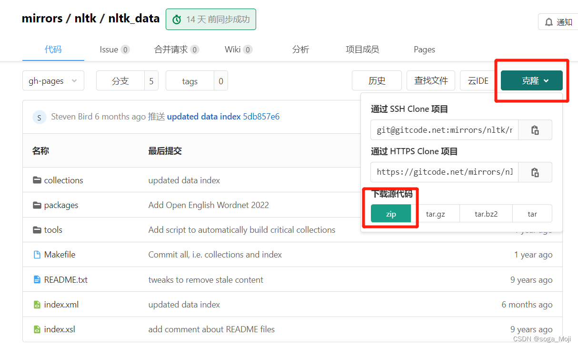Download source as tar.gz
578x347 pixels.
[435, 214]
